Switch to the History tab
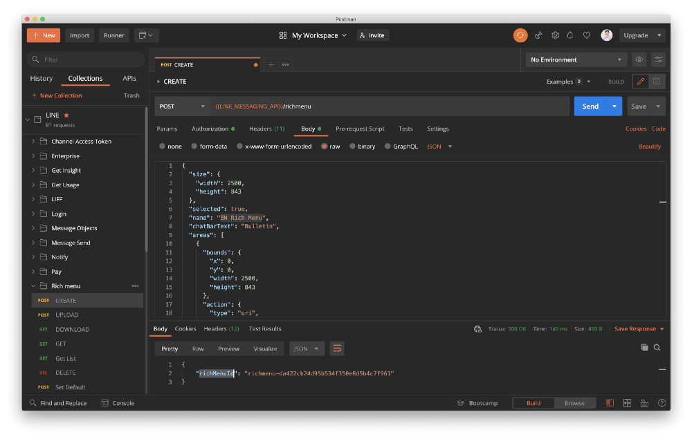The height and width of the screenshot is (439, 692). coord(41,78)
